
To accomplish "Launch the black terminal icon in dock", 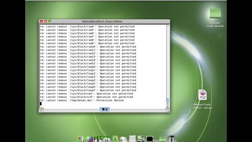I will click(x=150, y=139).
